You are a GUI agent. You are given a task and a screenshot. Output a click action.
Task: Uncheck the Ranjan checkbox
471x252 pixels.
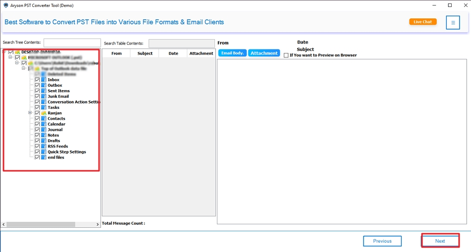pyautogui.click(x=37, y=113)
